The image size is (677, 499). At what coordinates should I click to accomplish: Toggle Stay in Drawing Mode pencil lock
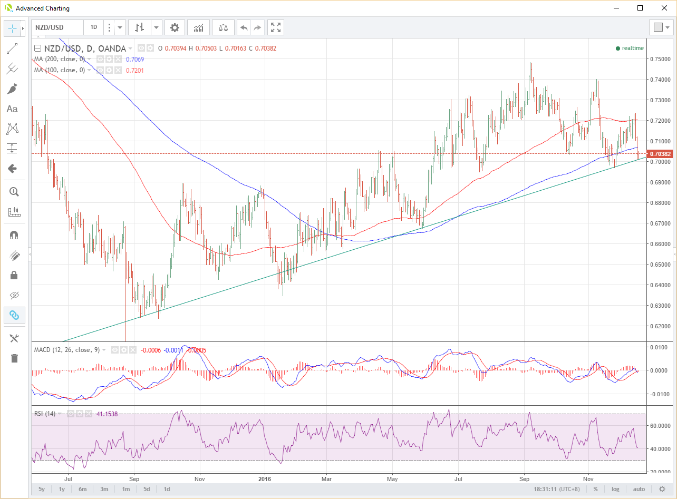tap(14, 256)
